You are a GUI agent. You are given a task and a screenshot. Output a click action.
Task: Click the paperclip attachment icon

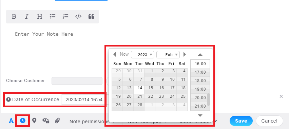tap(58, 121)
